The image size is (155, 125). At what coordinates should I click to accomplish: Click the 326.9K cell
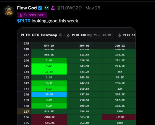84,60
